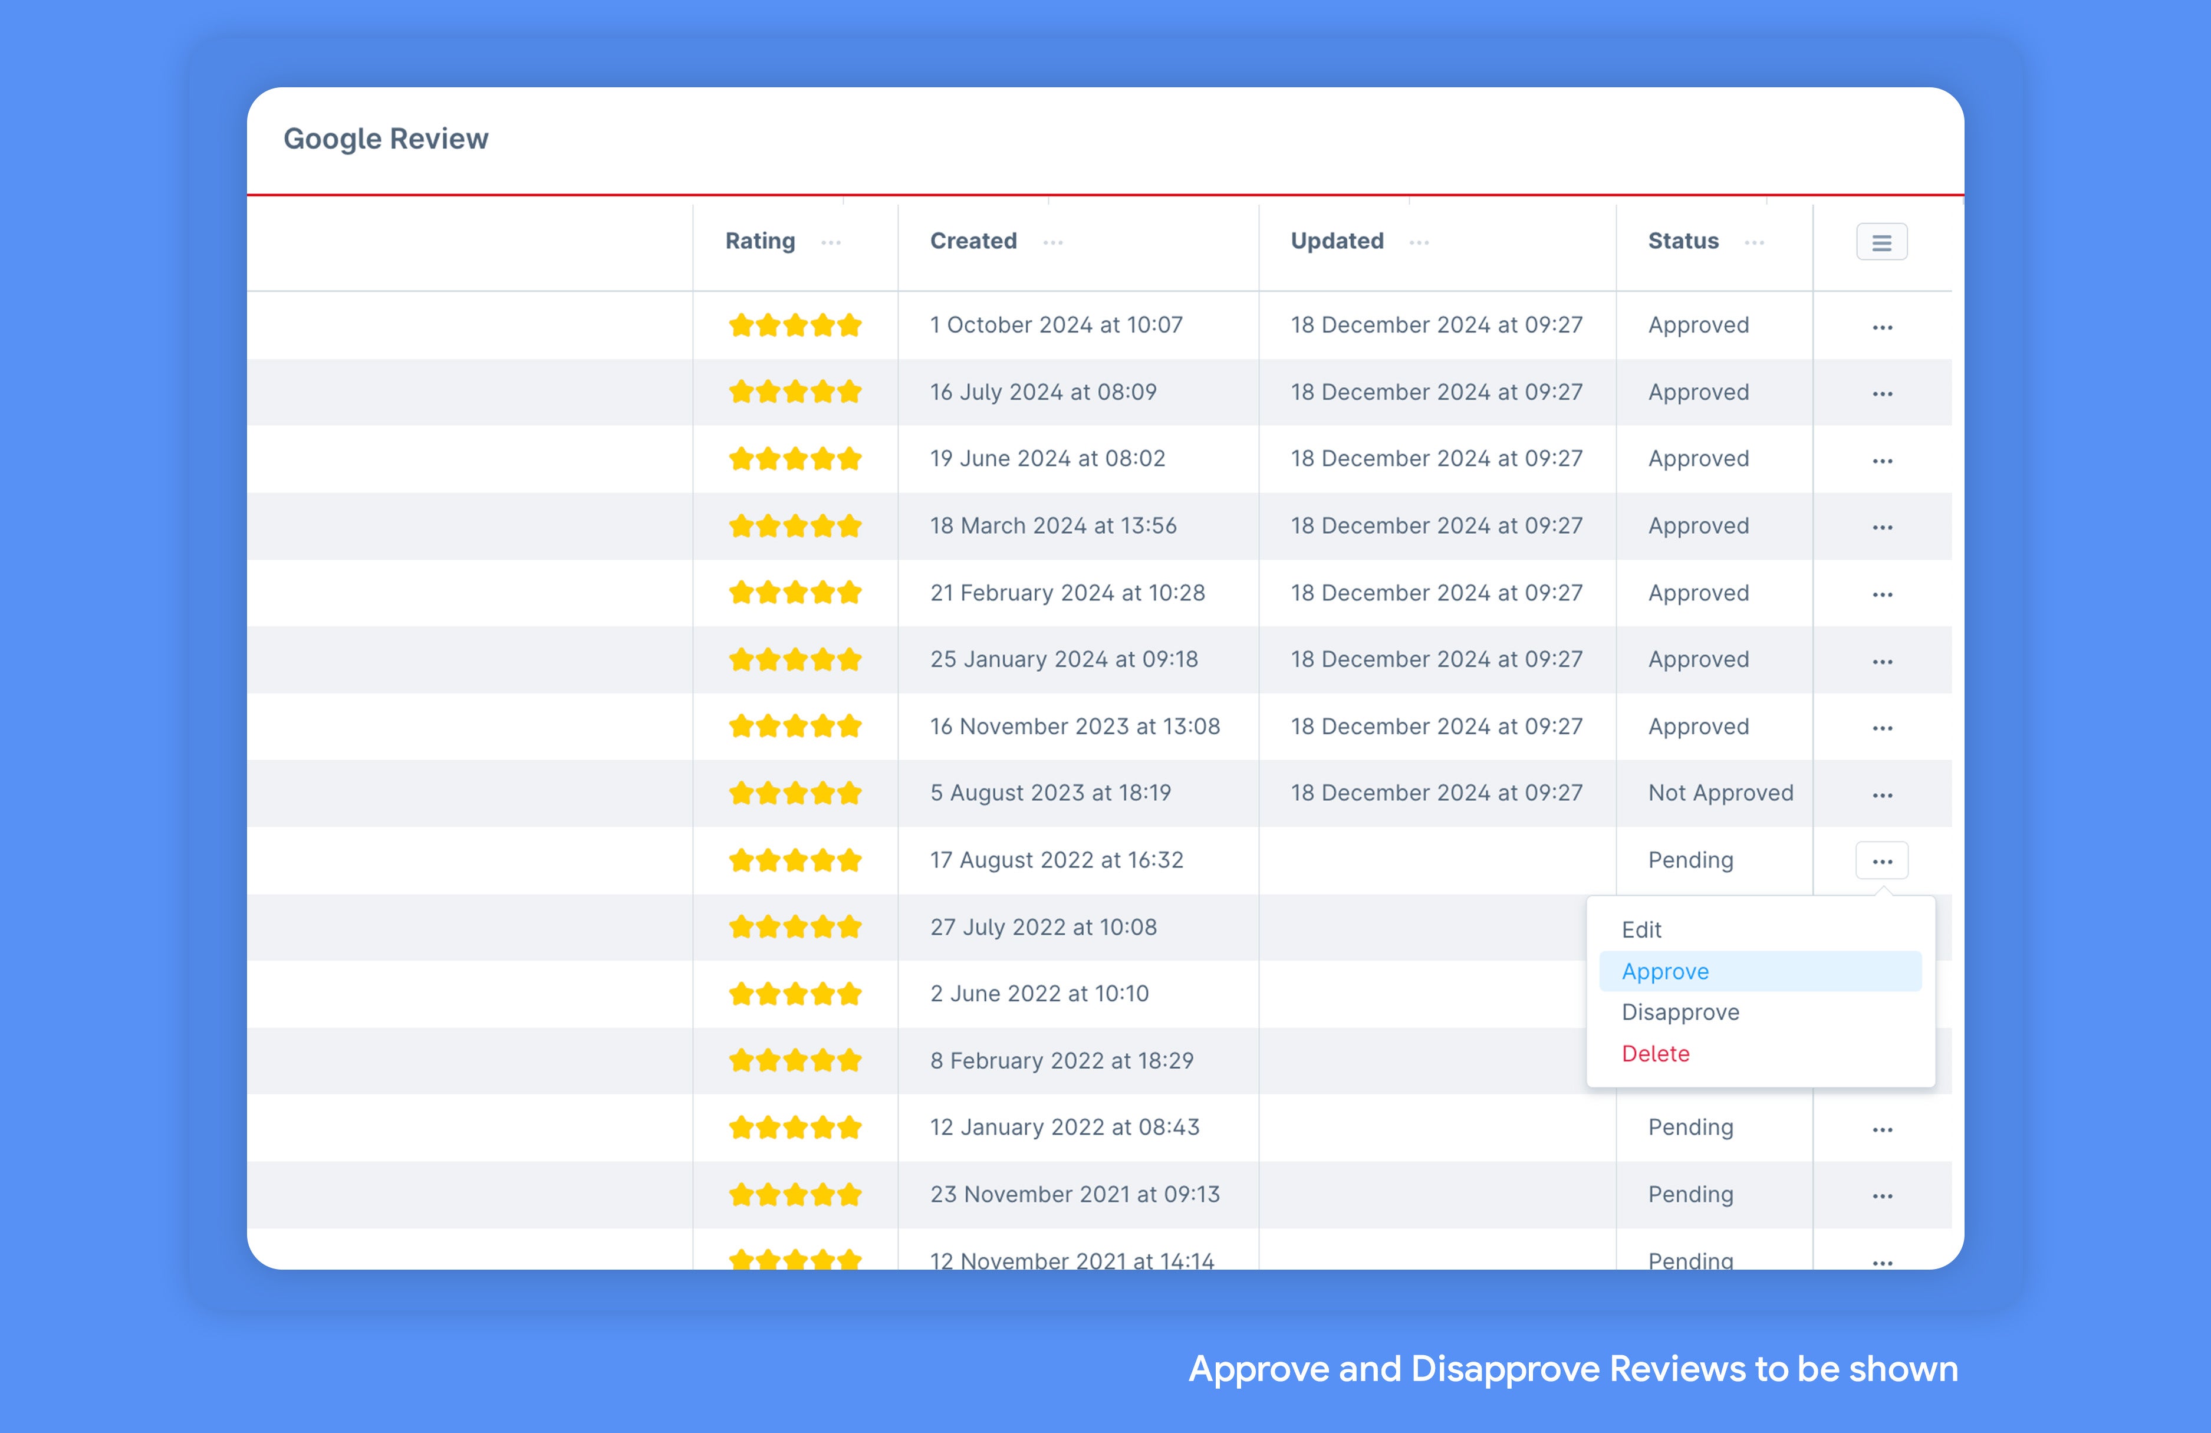The width and height of the screenshot is (2211, 1433).
Task: Open Updated column options dots
Action: pyautogui.click(x=1419, y=242)
